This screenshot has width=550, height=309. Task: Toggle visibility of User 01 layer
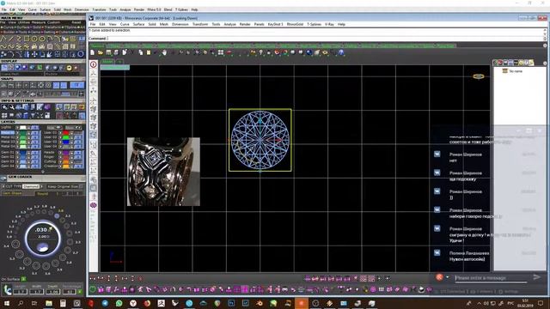pyautogui.click(x=77, y=133)
